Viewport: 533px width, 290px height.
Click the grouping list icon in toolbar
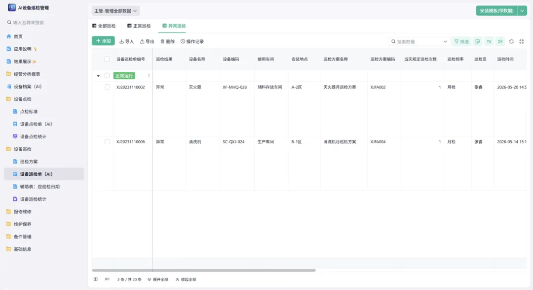(x=500, y=41)
